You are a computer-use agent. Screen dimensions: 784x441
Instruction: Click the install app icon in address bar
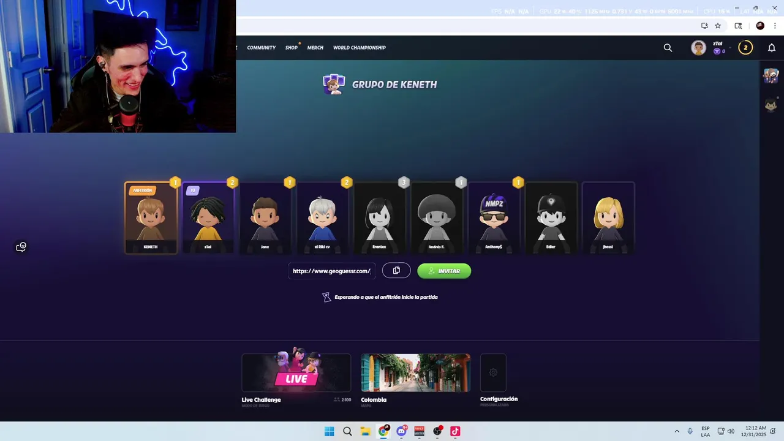tap(704, 26)
